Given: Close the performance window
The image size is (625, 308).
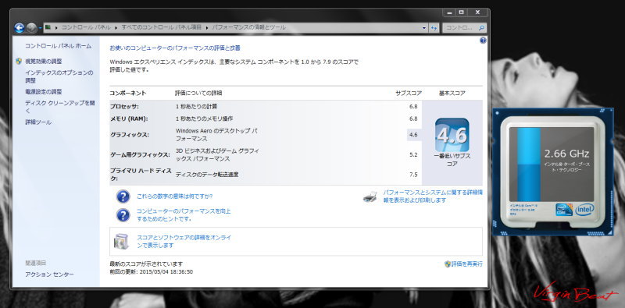Looking at the screenshot, I should [x=477, y=12].
